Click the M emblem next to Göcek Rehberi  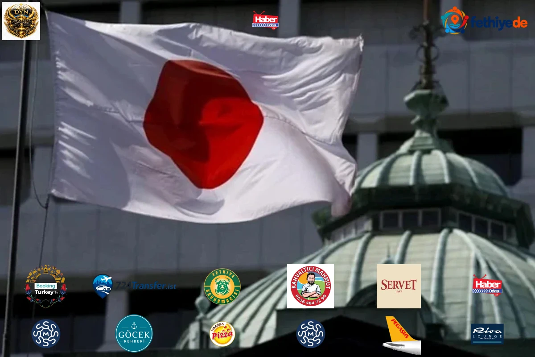[46, 334]
